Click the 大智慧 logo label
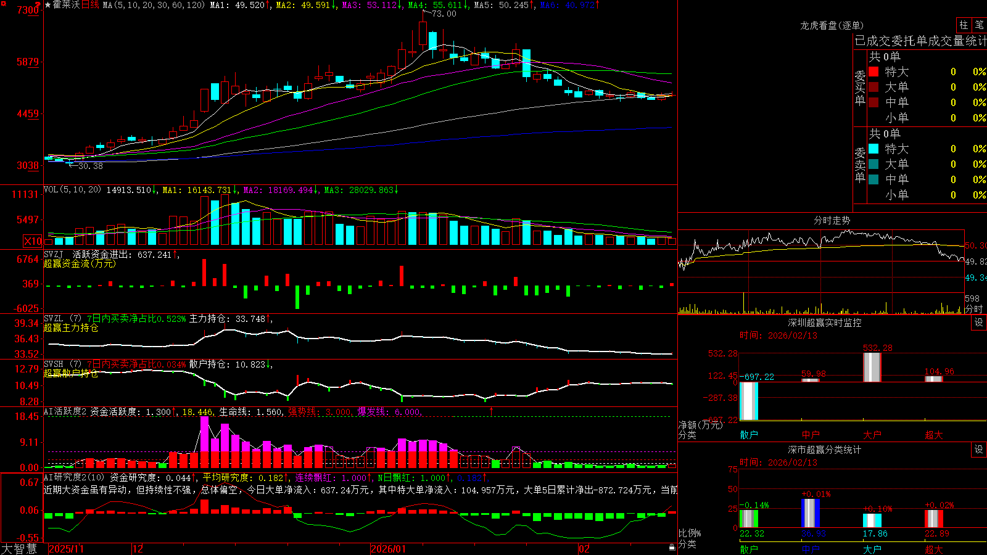This screenshot has width=987, height=555. [x=19, y=548]
